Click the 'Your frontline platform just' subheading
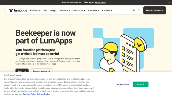 point(35,50)
